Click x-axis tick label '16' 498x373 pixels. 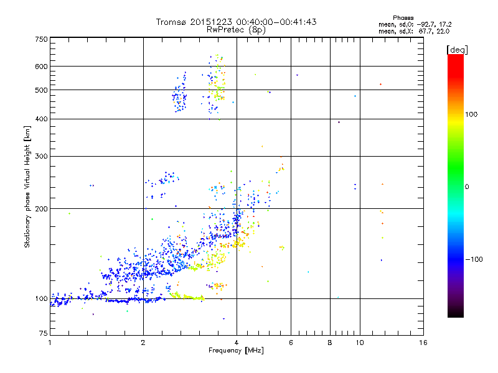tap(423, 343)
